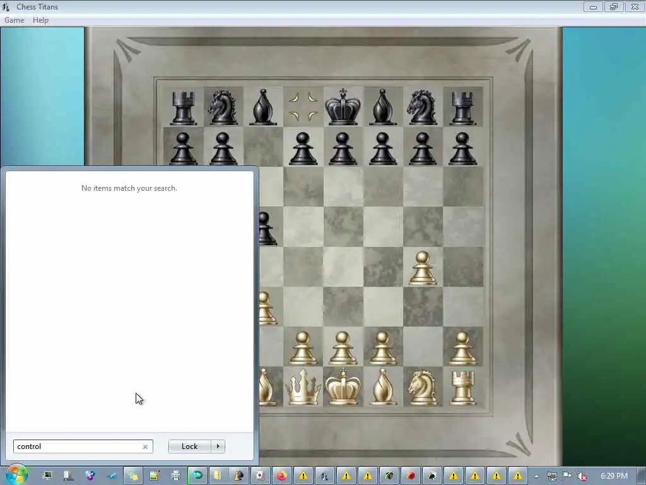Select the white knight on g1
The height and width of the screenshot is (485, 646).
pyautogui.click(x=422, y=388)
